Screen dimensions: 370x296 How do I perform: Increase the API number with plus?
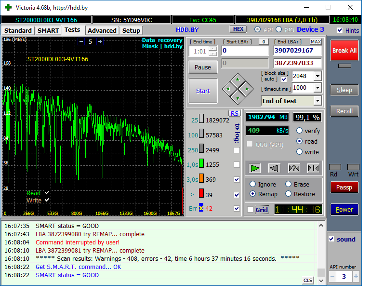click(x=356, y=276)
